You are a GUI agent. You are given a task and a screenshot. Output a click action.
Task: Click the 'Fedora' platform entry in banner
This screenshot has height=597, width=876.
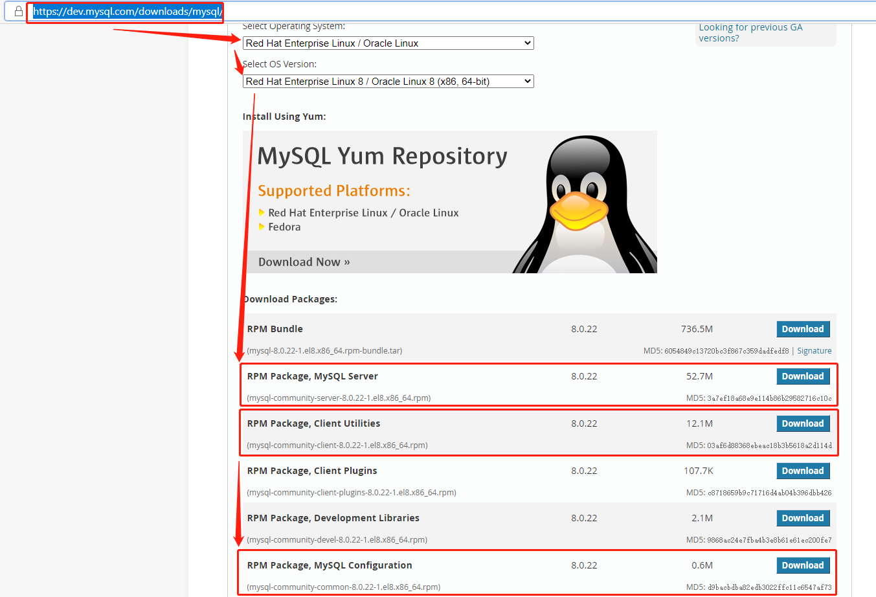[284, 227]
